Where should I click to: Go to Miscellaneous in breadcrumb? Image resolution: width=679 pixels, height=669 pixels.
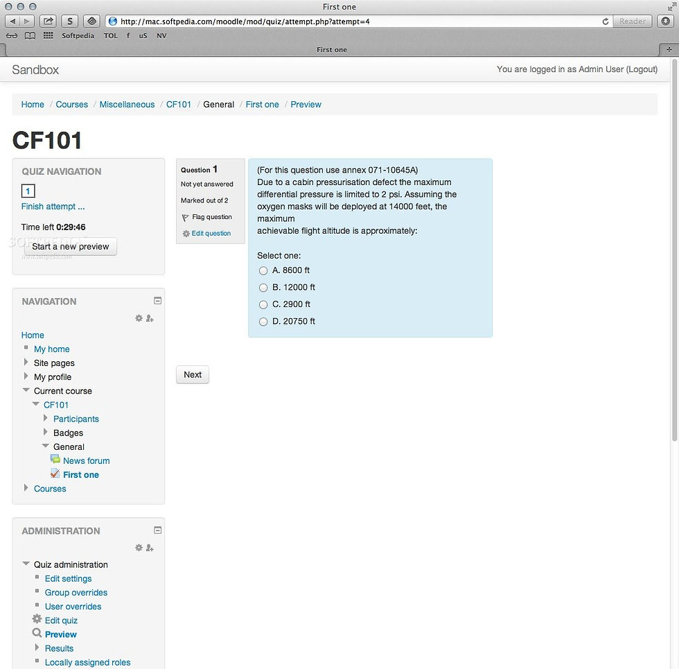coord(127,105)
